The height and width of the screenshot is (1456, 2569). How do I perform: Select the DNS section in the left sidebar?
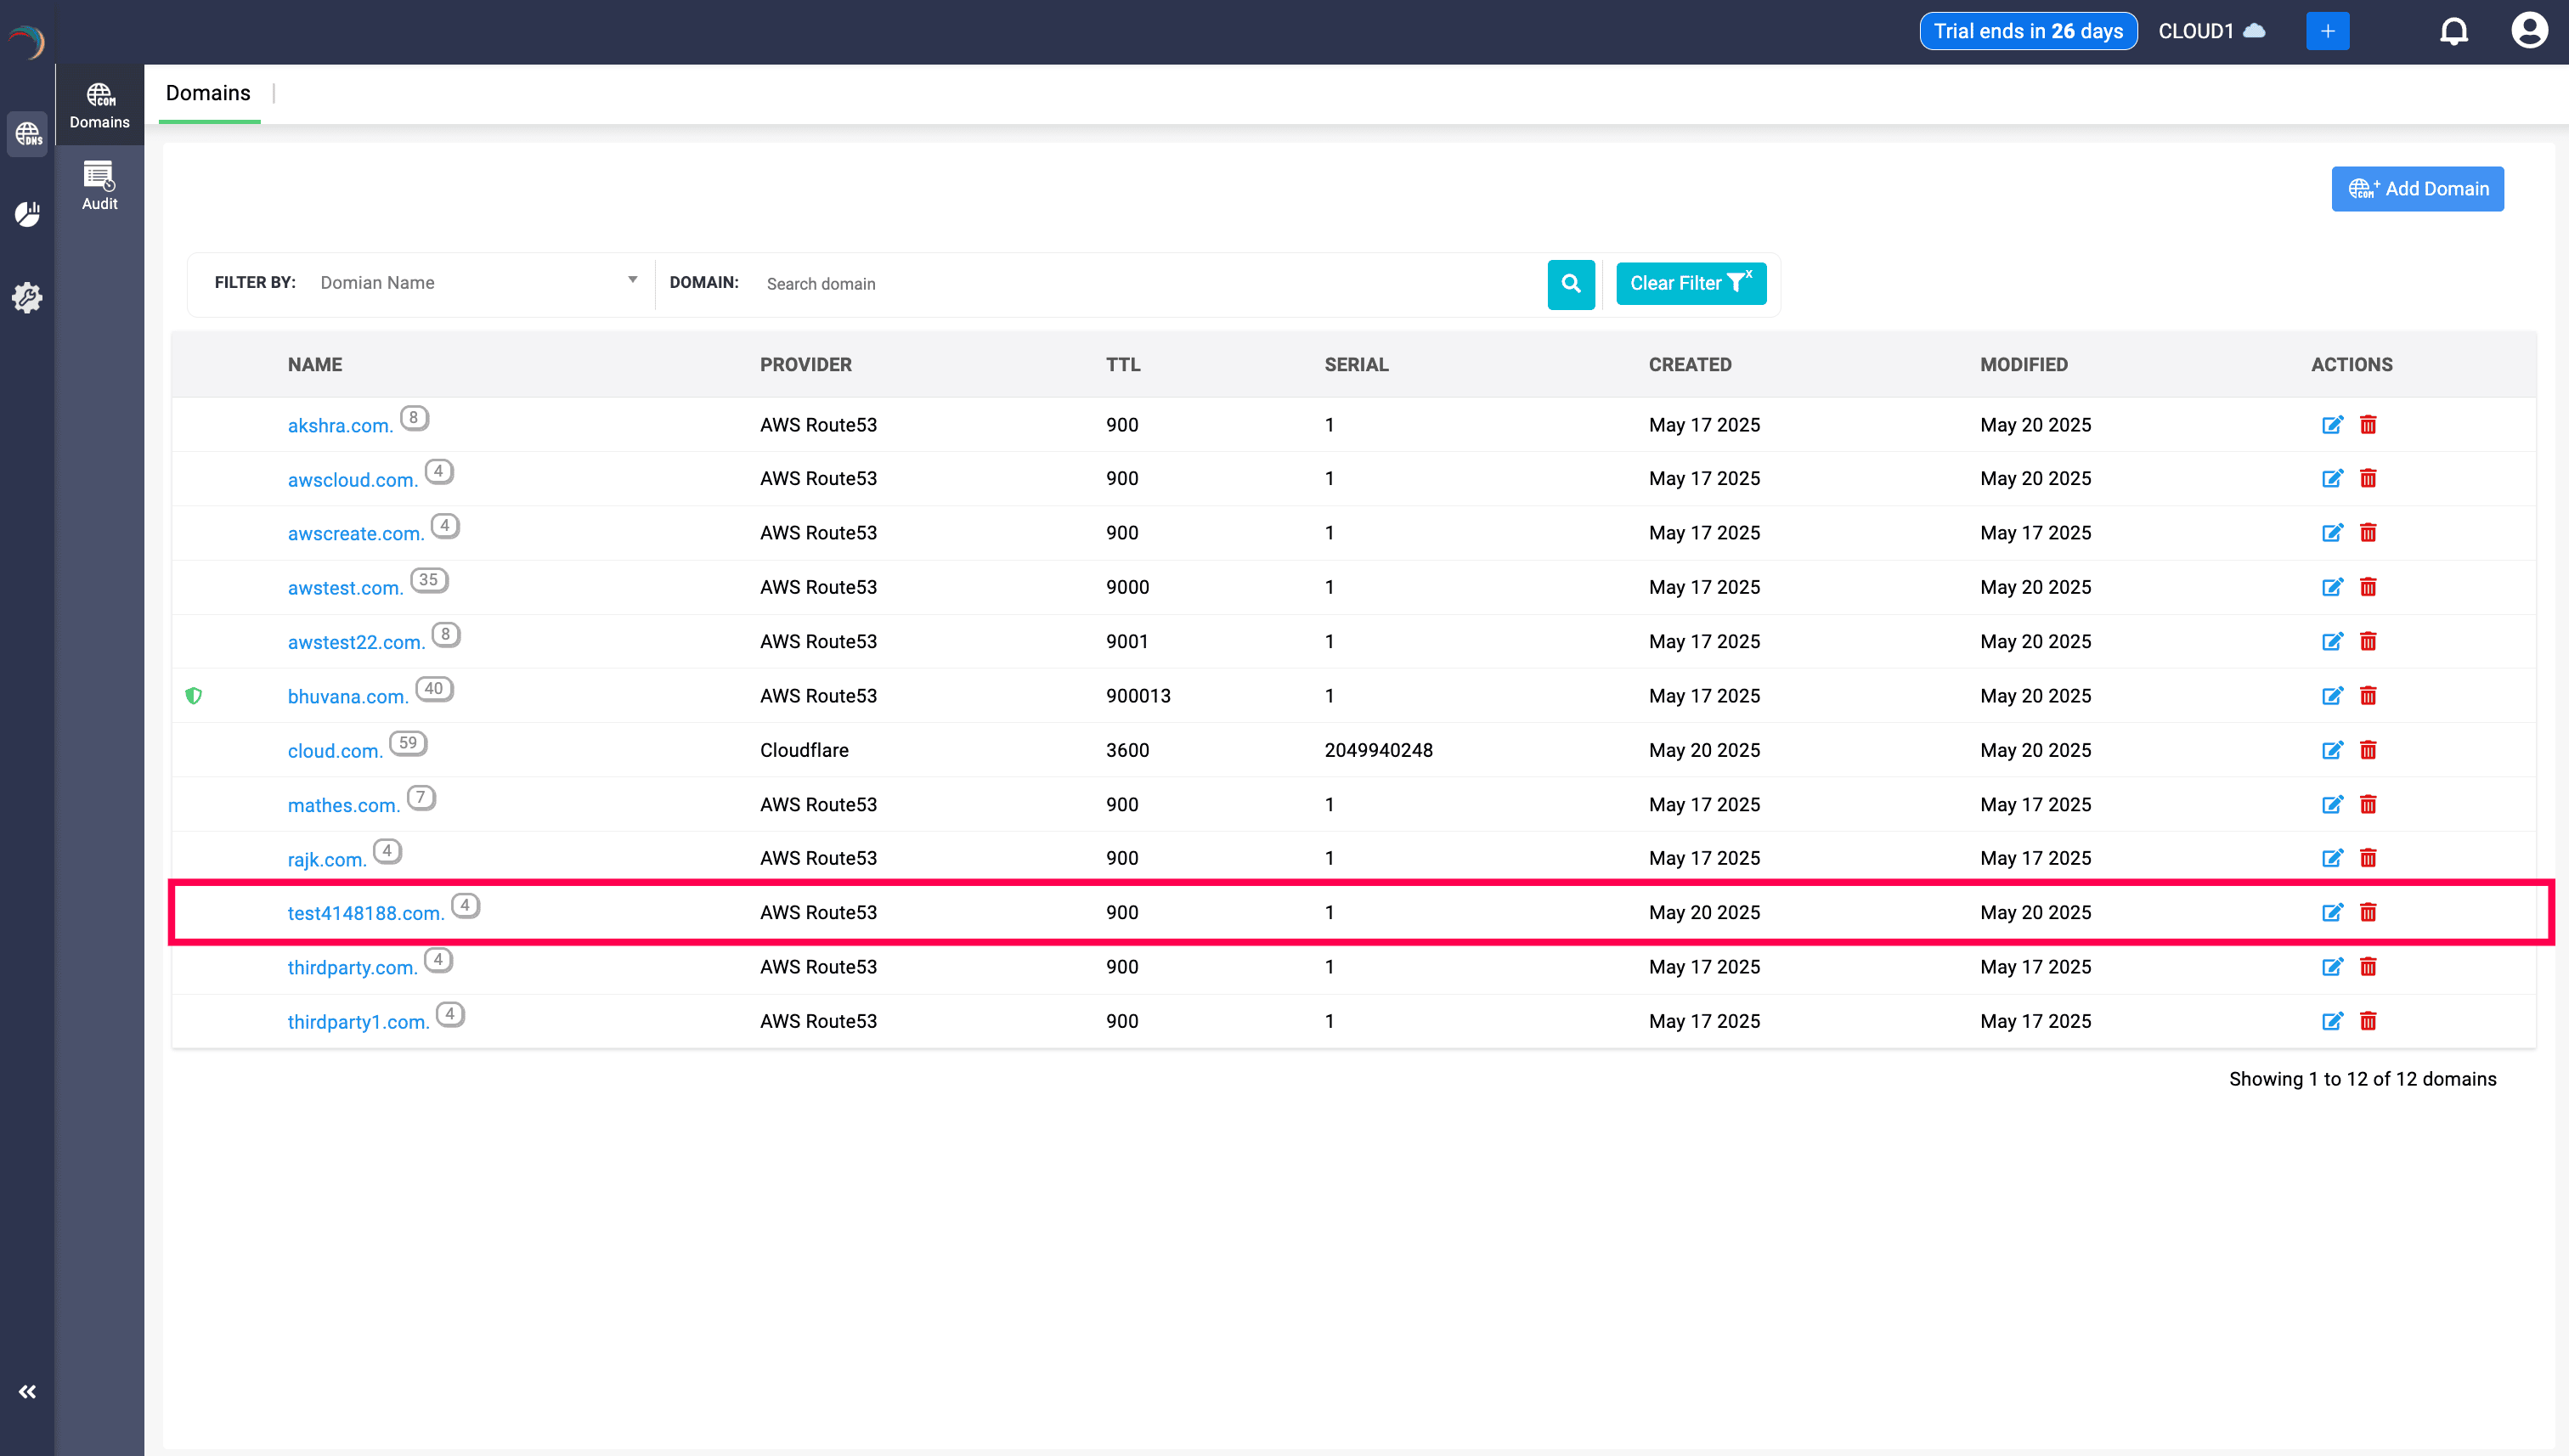click(27, 133)
